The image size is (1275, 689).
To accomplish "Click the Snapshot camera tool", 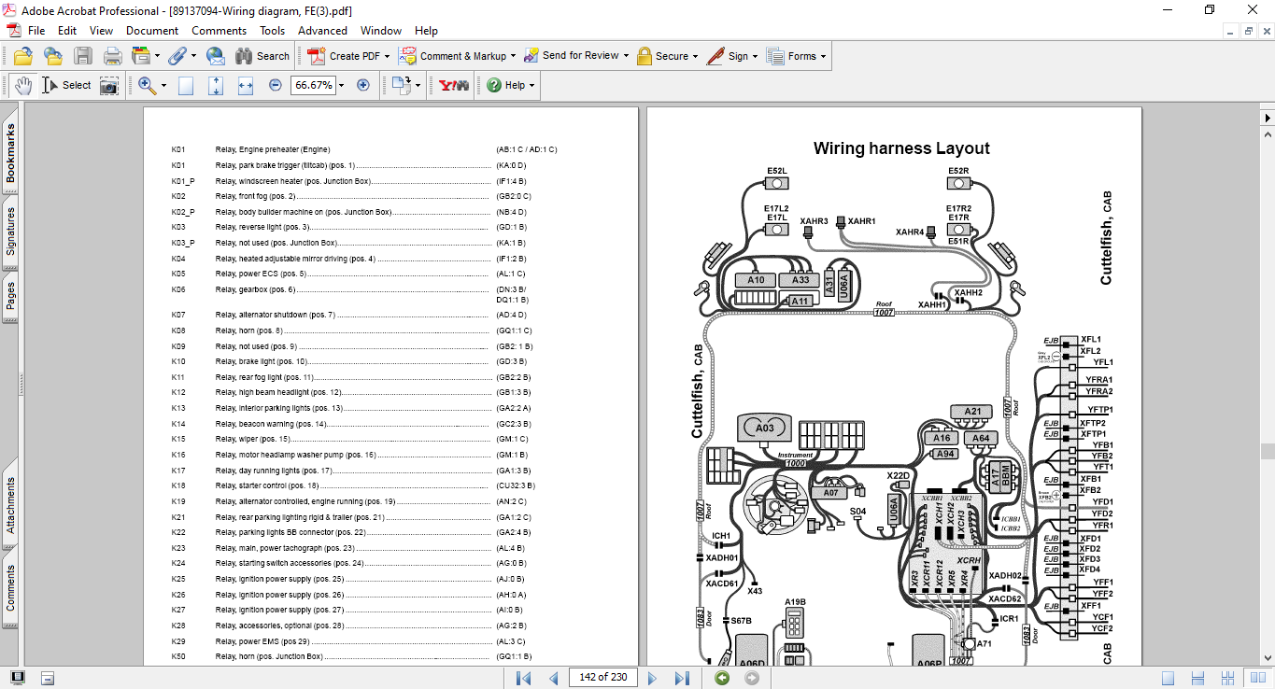I will [109, 85].
